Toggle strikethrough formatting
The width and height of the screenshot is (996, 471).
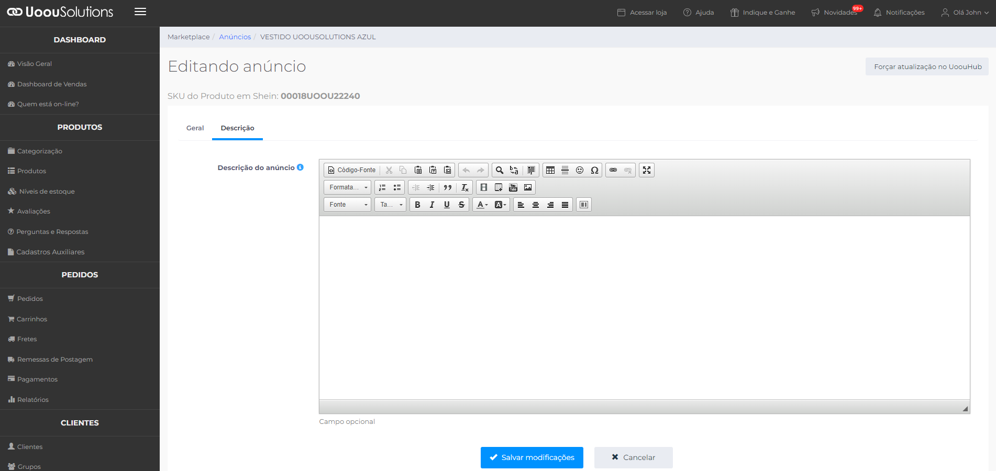point(461,205)
